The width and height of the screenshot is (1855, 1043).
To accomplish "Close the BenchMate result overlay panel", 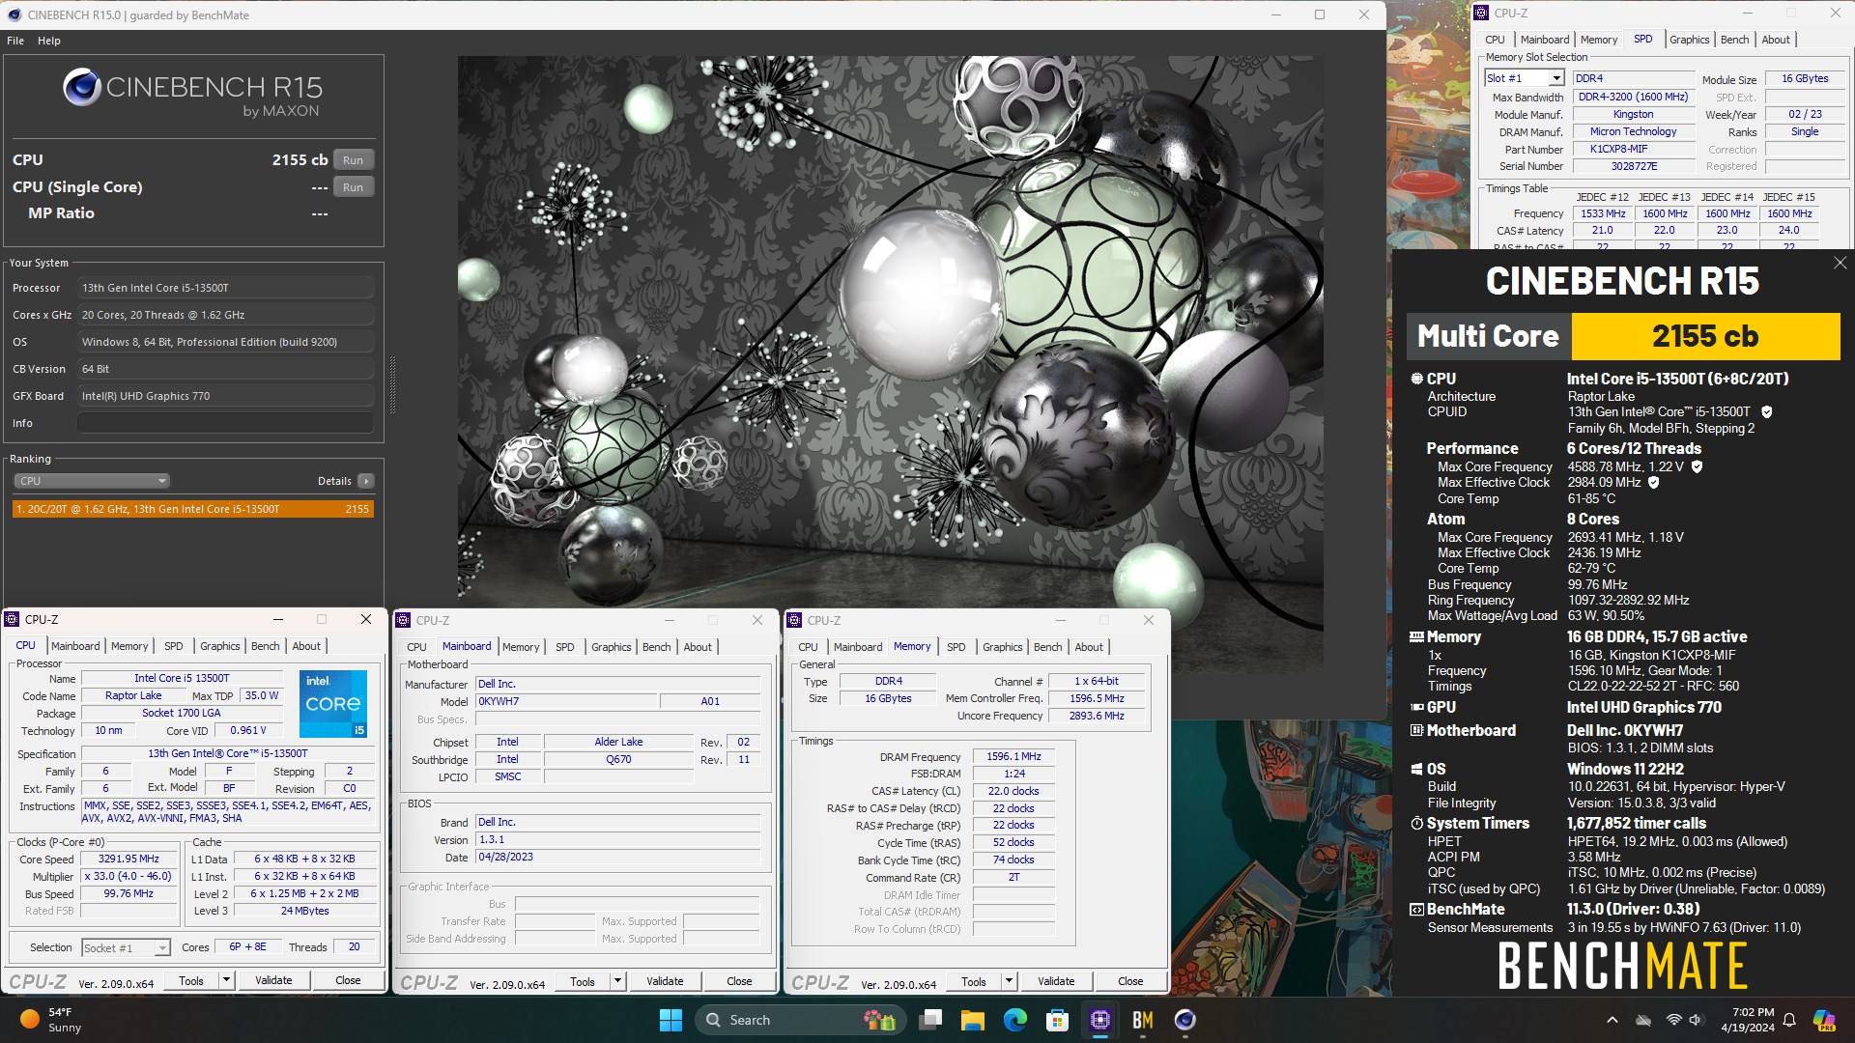I will (1840, 263).
